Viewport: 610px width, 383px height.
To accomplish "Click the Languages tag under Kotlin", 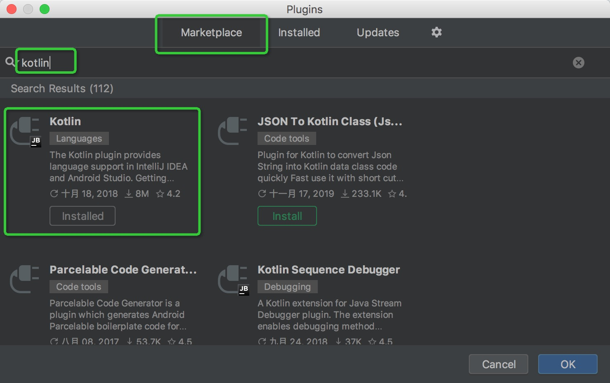I will 79,138.
